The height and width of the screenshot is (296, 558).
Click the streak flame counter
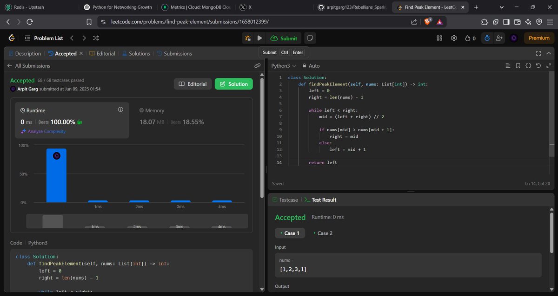(x=470, y=38)
